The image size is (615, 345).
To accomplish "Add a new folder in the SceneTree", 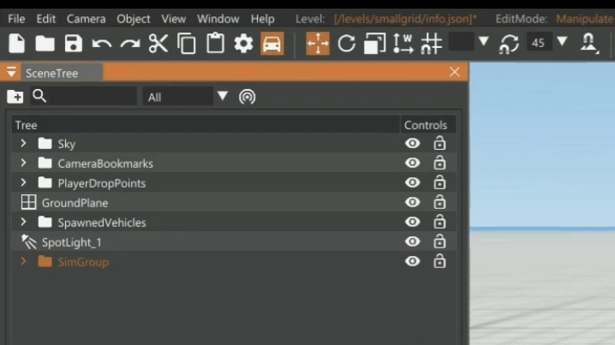I will 15,97.
